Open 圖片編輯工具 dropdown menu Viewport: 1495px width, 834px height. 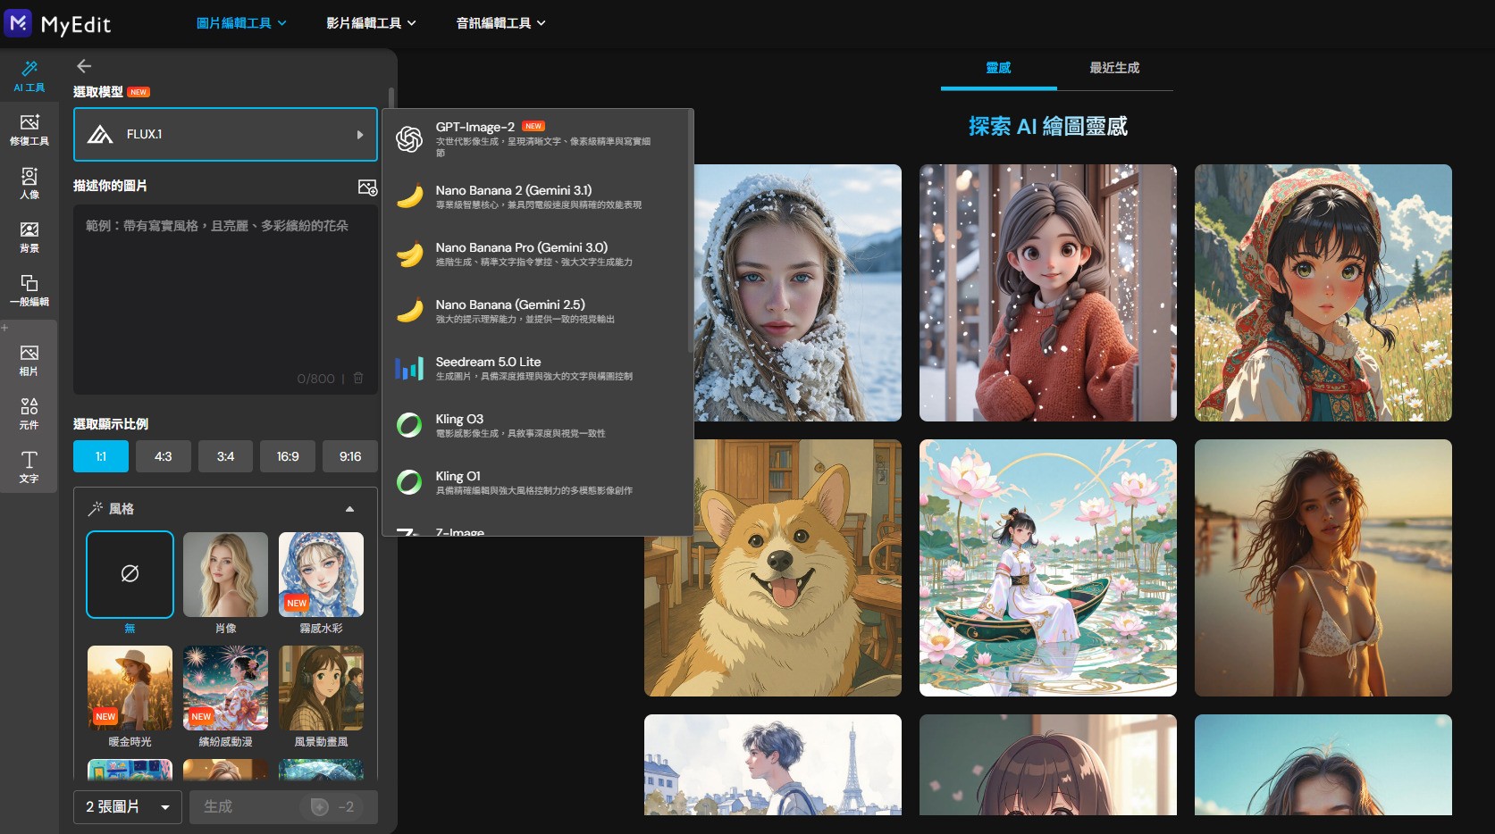click(x=241, y=23)
